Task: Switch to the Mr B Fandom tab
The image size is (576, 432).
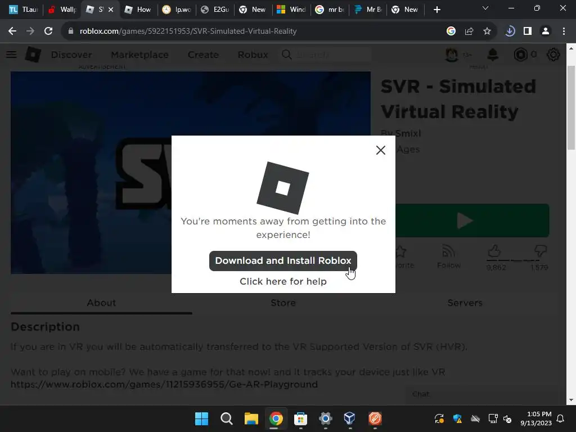Action: point(368,10)
